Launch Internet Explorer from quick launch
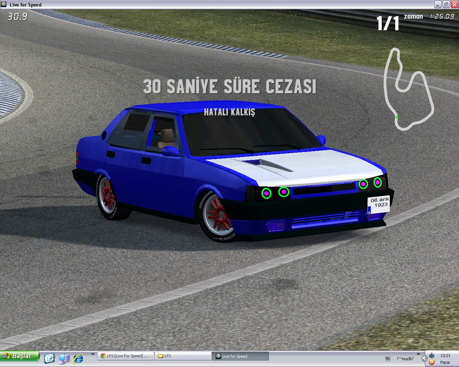 pos(78,358)
